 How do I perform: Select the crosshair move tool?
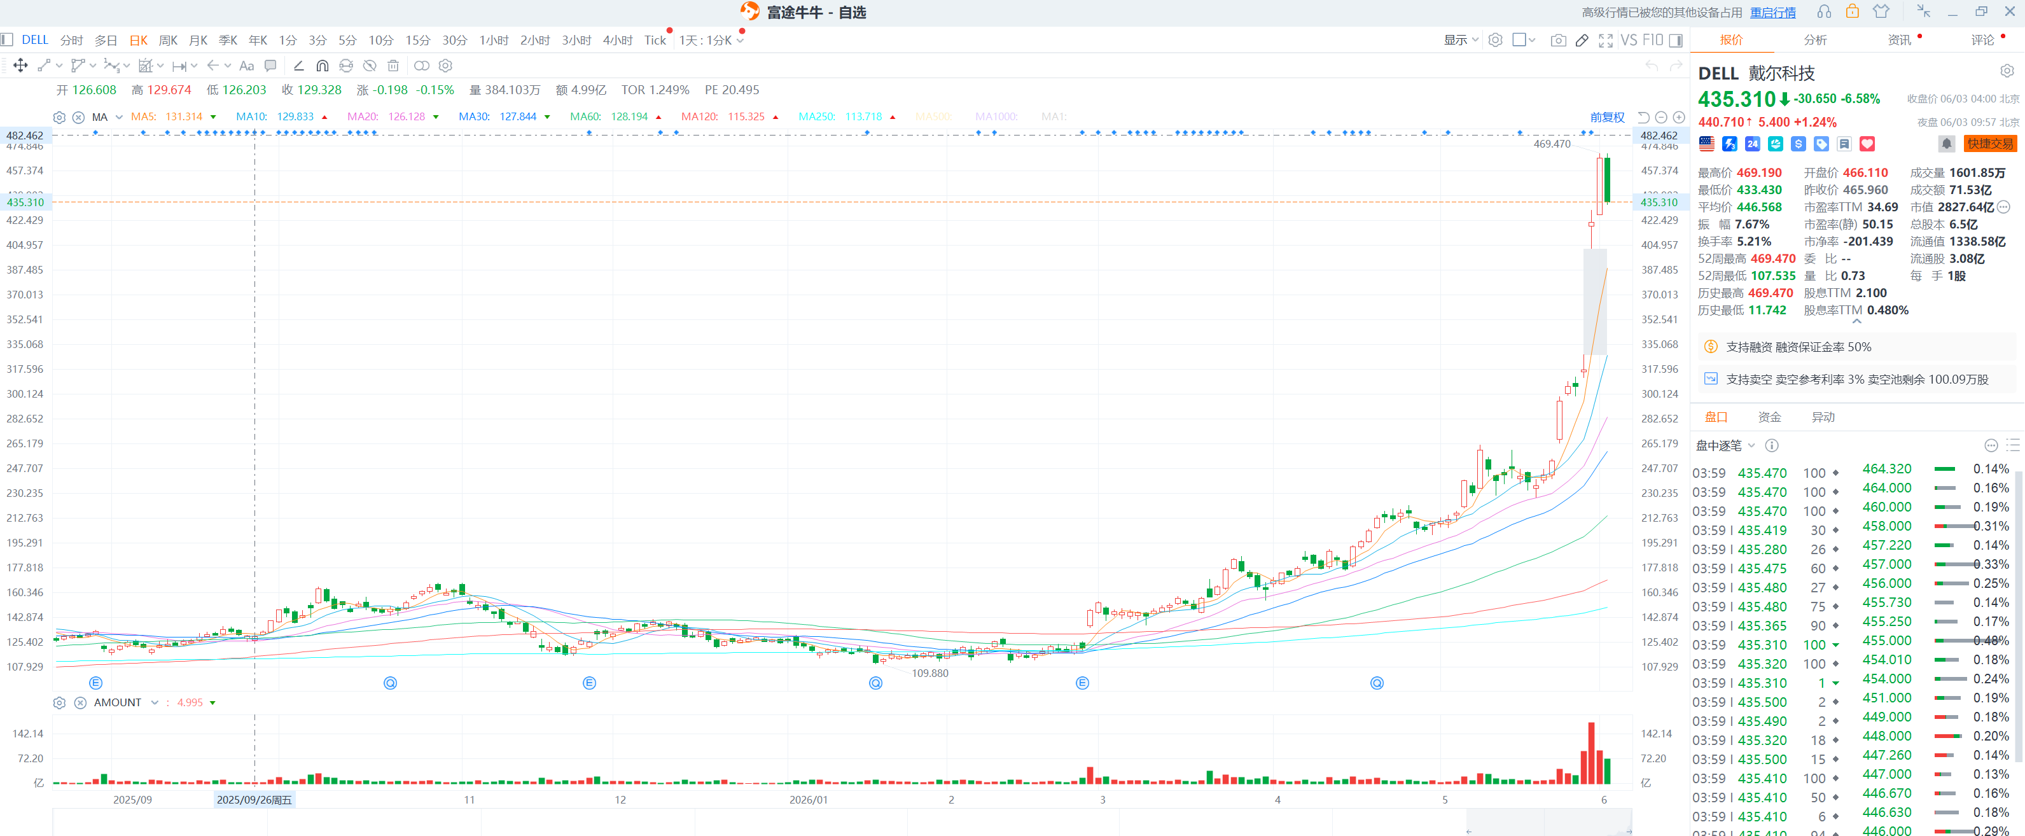(x=20, y=66)
